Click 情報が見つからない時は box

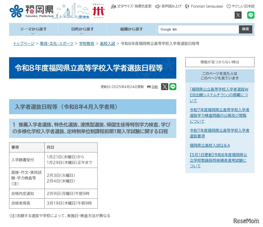220,62
